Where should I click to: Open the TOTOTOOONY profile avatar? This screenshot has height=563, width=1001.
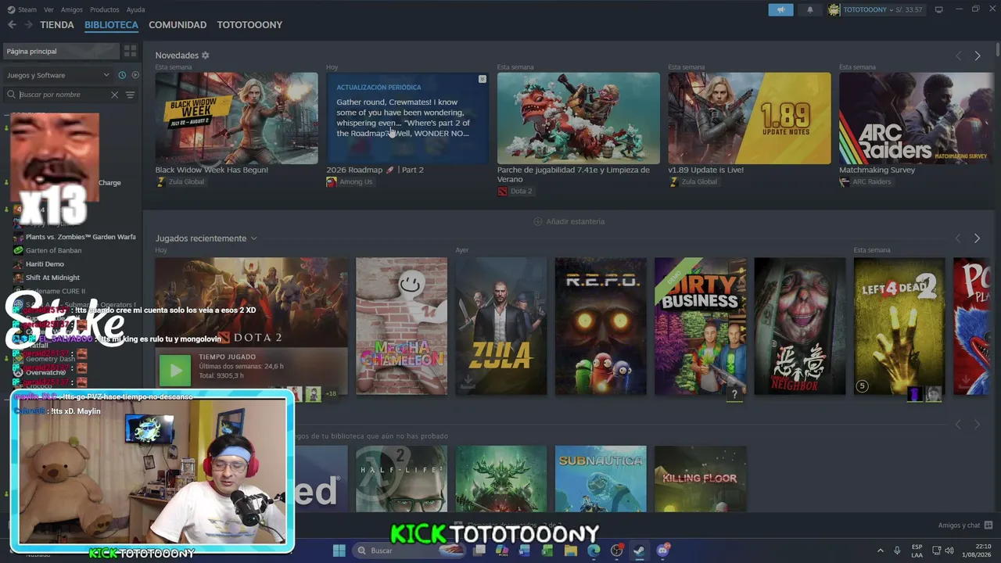[834, 9]
